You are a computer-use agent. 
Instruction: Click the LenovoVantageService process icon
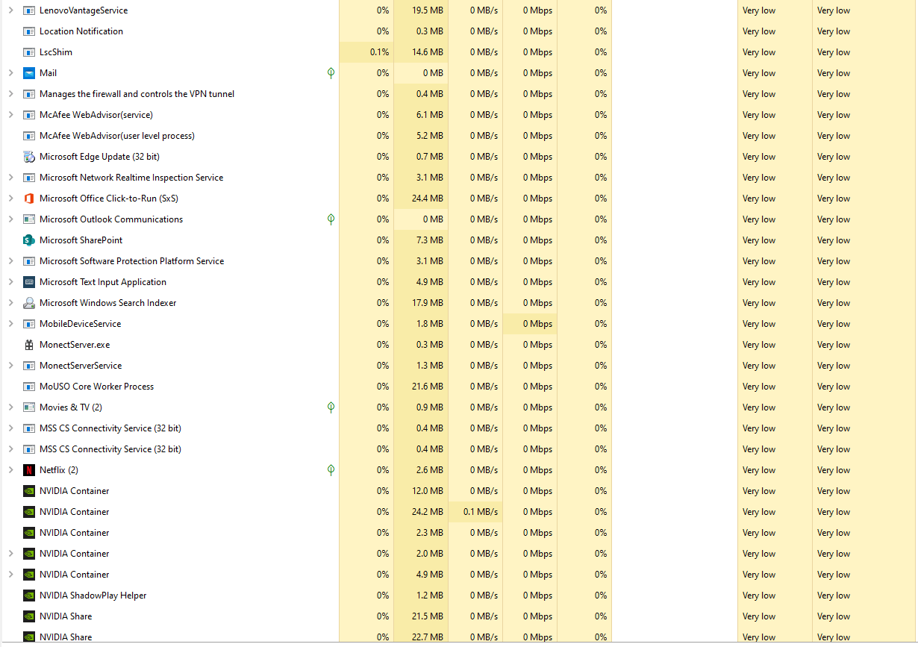(x=29, y=10)
